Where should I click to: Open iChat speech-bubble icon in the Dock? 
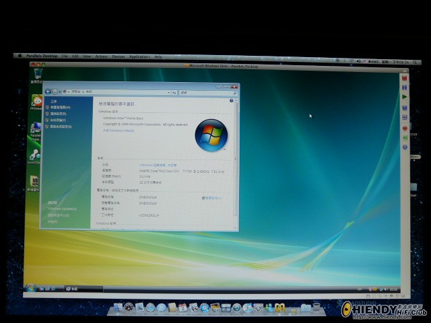162,308
